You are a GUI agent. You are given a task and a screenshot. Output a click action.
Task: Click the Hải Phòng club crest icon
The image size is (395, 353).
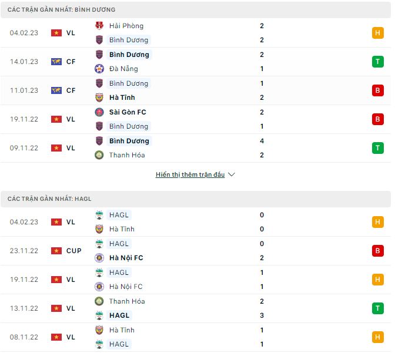[99, 26]
